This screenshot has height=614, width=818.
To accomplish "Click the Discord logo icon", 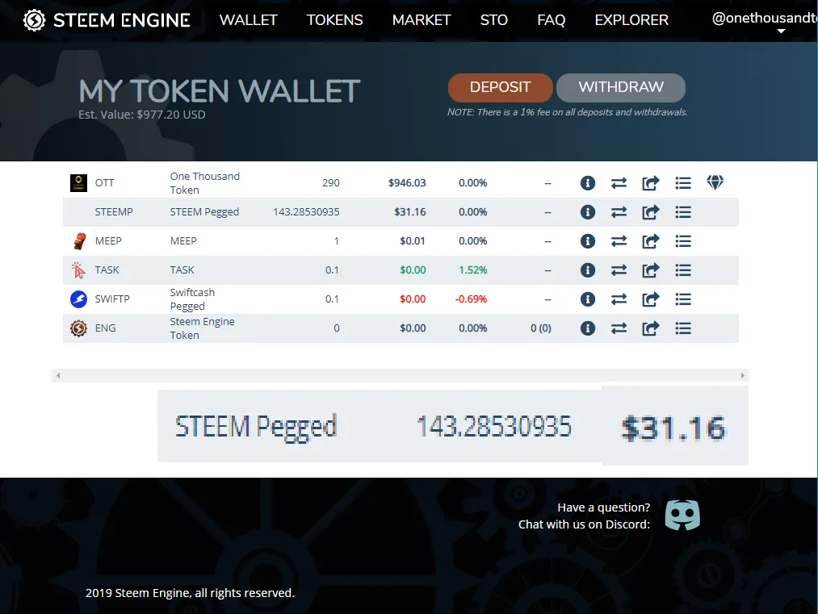I will [x=682, y=515].
